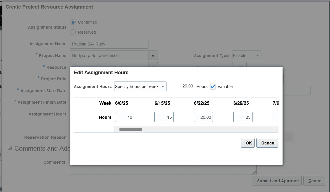Click the horizontal week scrollbar thumb
330x192 pixels.
(130, 129)
